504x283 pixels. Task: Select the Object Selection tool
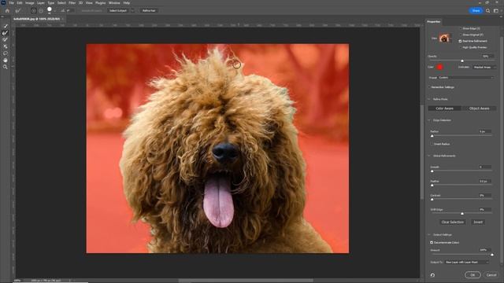point(6,46)
